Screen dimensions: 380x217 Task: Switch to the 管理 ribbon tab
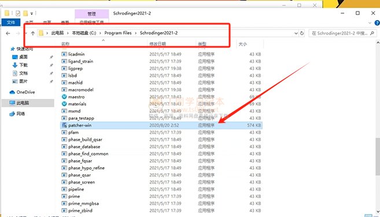point(91,14)
